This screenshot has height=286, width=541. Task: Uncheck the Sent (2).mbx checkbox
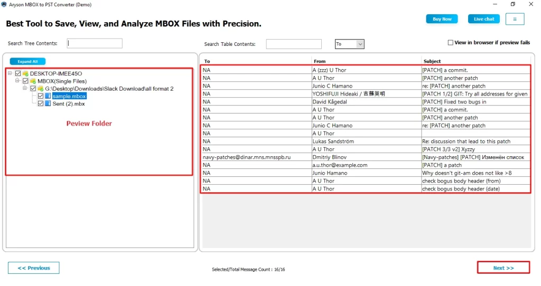pos(41,103)
